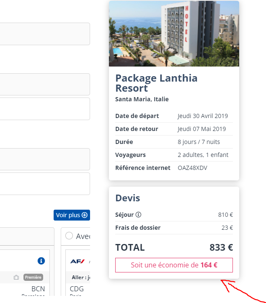This screenshot has width=266, height=303.
Task: Click the Air France logo
Action: [x=77, y=261]
